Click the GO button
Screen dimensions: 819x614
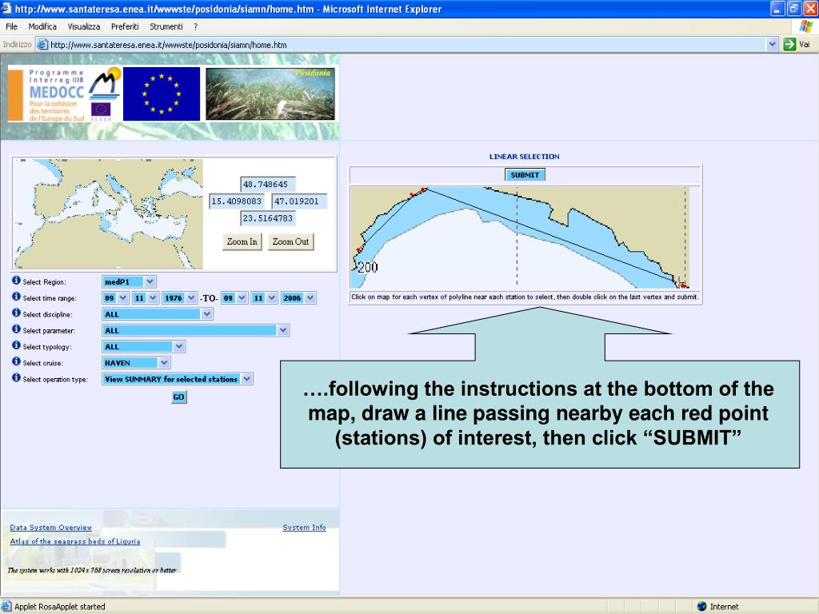[x=178, y=397]
